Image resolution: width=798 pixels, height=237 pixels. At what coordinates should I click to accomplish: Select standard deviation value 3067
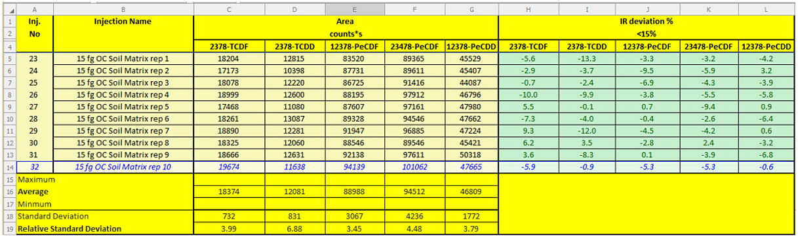355,216
